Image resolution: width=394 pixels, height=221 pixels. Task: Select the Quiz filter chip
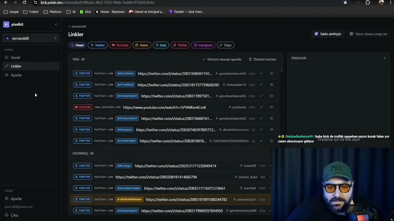point(161,45)
